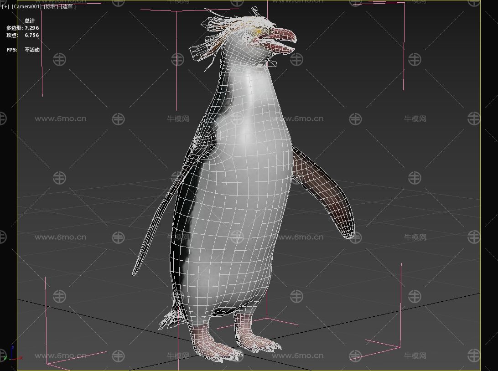Click the 顶点 vertex count 6,756
Image resolution: width=498 pixels, height=371 pixels.
[x=31, y=35]
